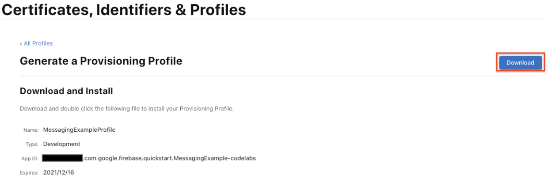The height and width of the screenshot is (179, 548).
Task: Select the MessagingExampleProfile name value
Action: point(79,130)
